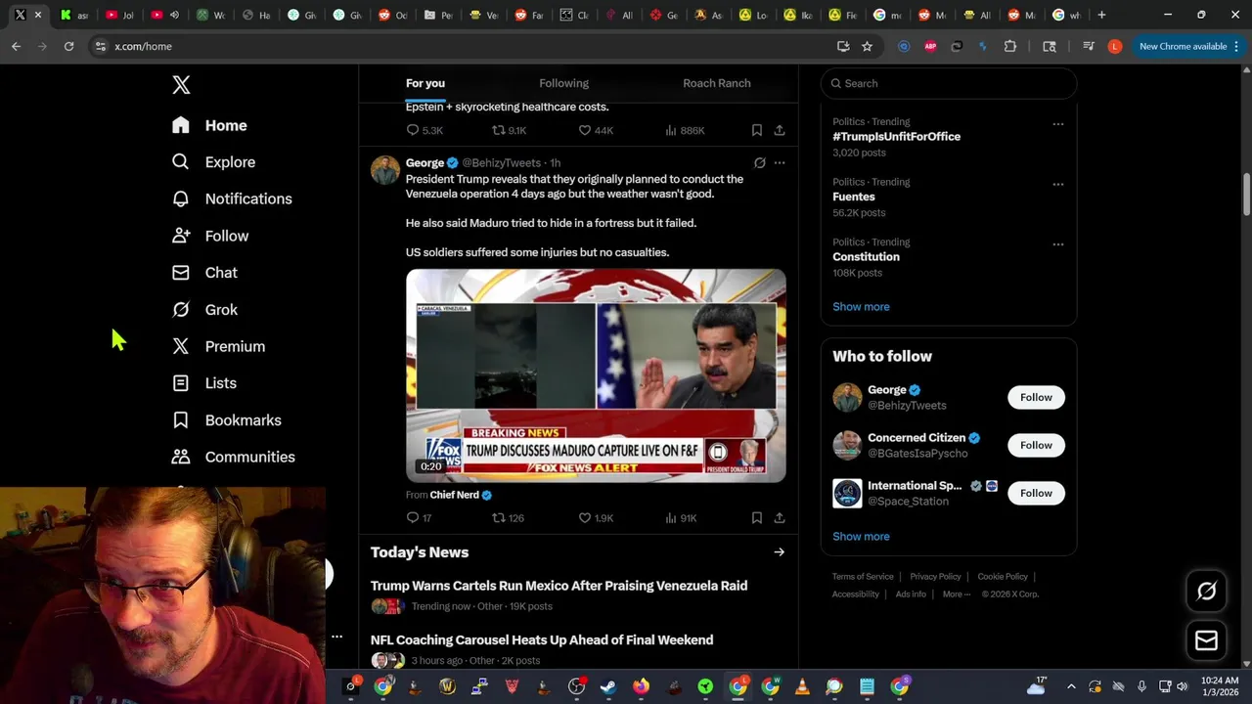The width and height of the screenshot is (1252, 704).
Task: Focus the X Search field
Action: click(949, 83)
